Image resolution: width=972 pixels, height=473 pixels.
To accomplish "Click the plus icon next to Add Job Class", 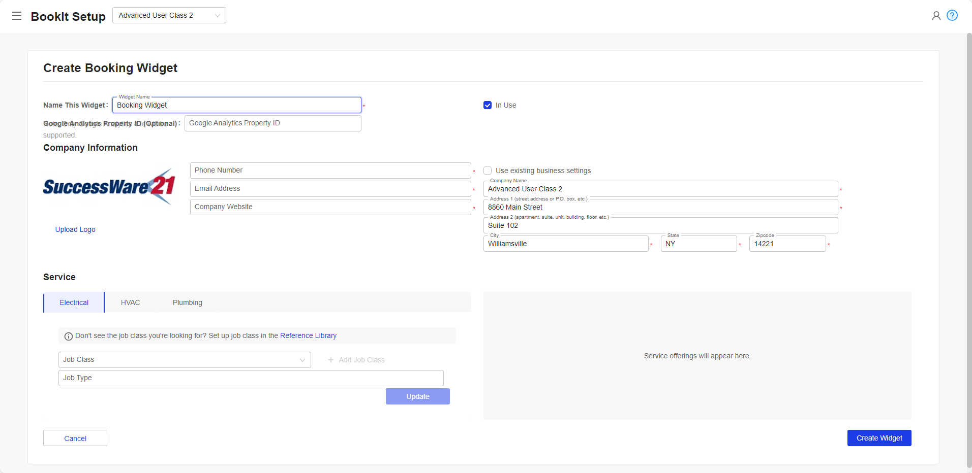I will pyautogui.click(x=331, y=360).
